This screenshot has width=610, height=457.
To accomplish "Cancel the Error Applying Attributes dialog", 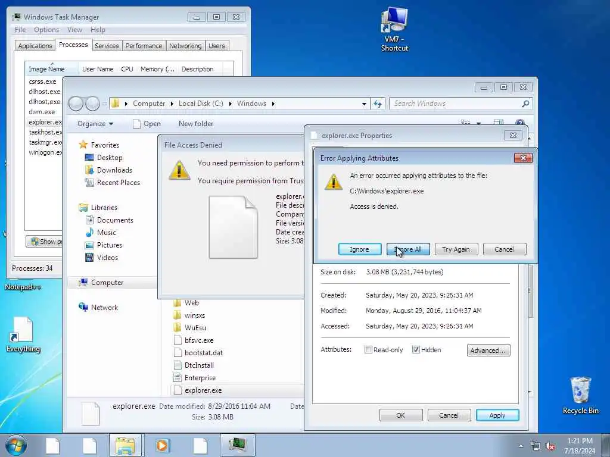I will pos(504,249).
